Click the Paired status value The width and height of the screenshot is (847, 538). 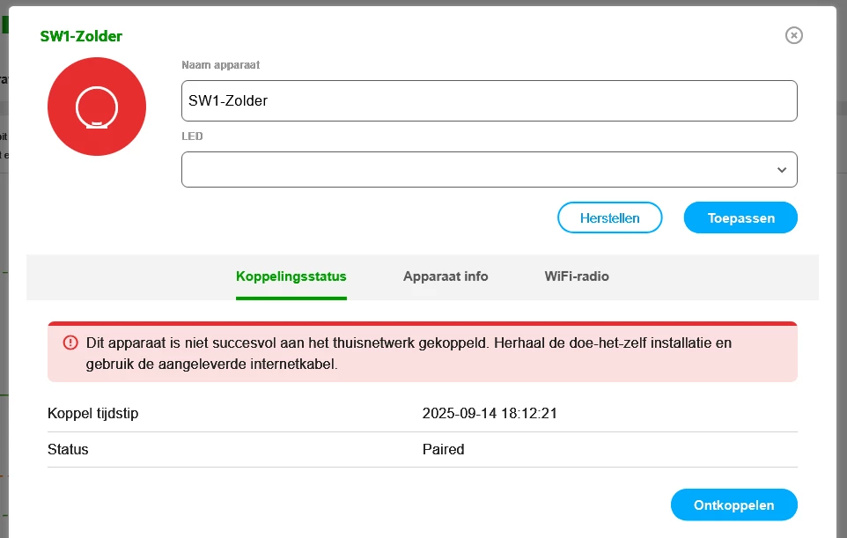(443, 449)
